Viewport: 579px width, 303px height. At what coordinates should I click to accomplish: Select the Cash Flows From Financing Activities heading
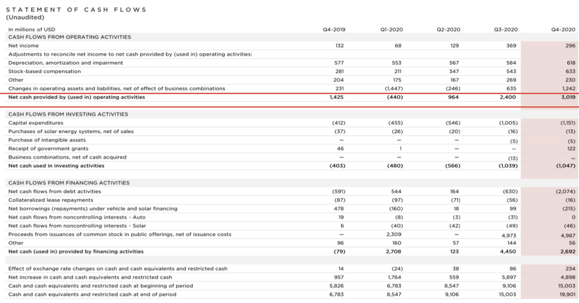(x=69, y=183)
